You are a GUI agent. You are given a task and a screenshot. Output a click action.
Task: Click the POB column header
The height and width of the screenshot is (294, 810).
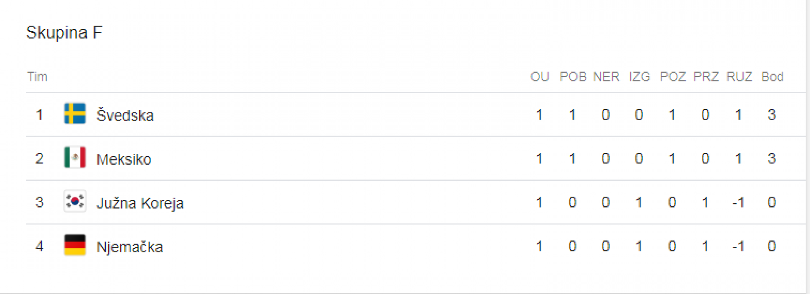click(x=573, y=77)
